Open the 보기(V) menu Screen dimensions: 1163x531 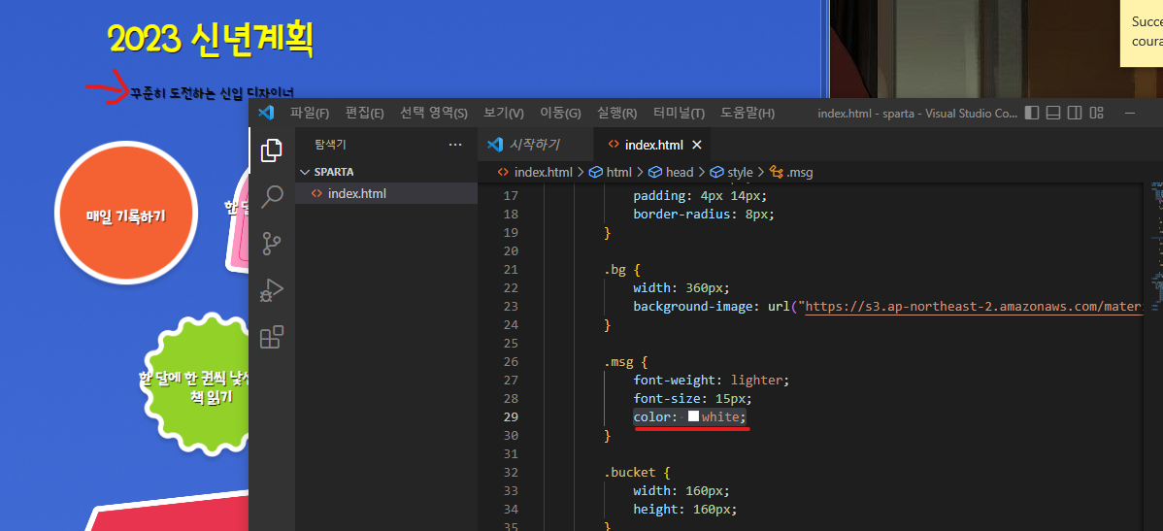coord(504,114)
